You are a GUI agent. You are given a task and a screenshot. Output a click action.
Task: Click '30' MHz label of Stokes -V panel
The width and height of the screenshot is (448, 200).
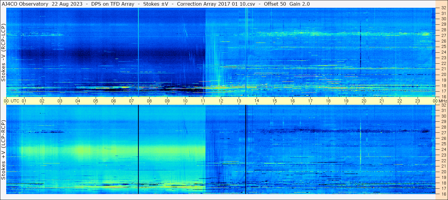tap(443, 19)
